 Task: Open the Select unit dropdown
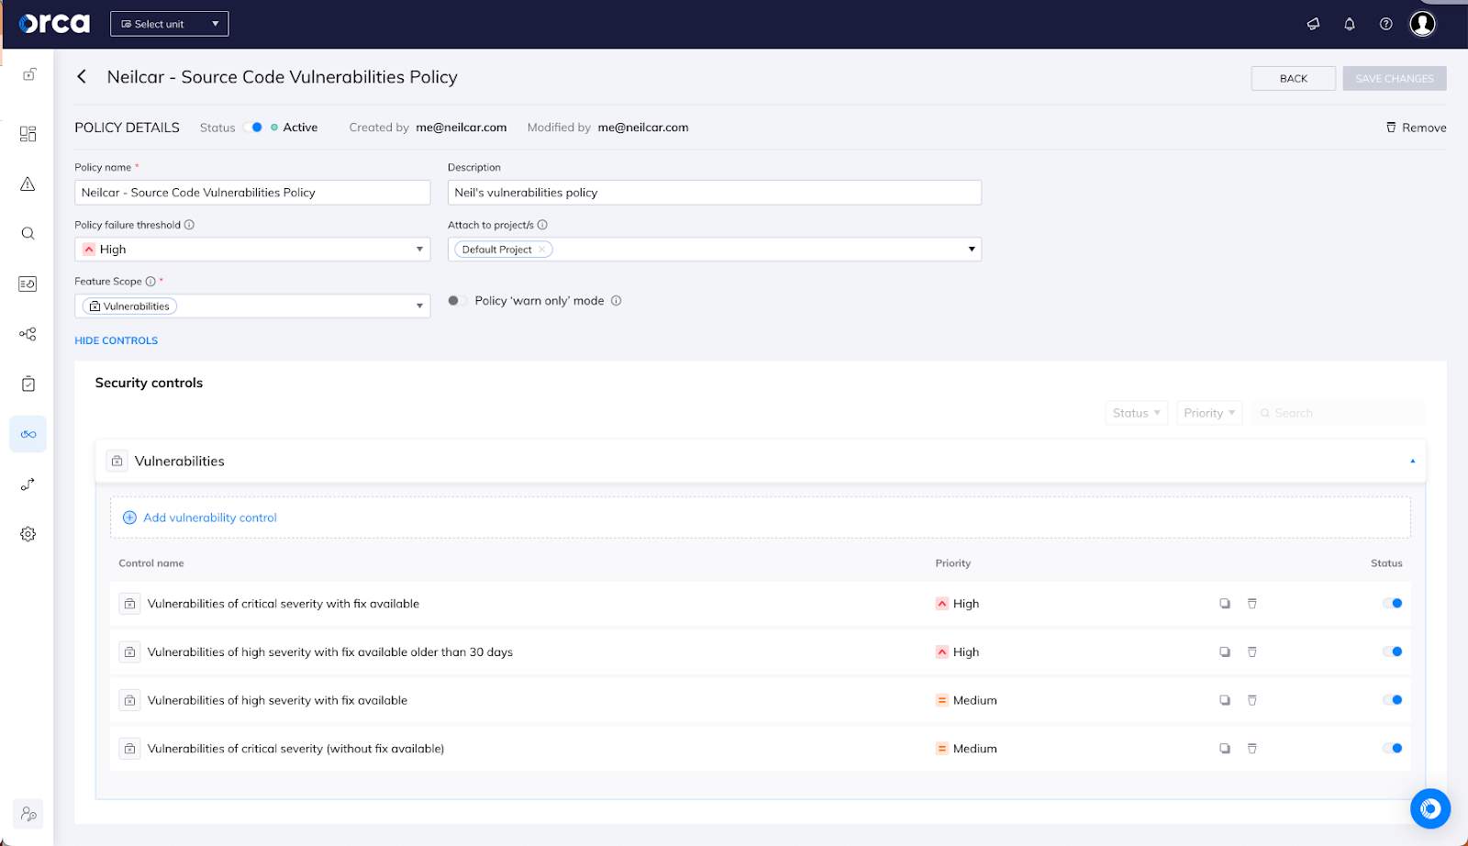169,23
